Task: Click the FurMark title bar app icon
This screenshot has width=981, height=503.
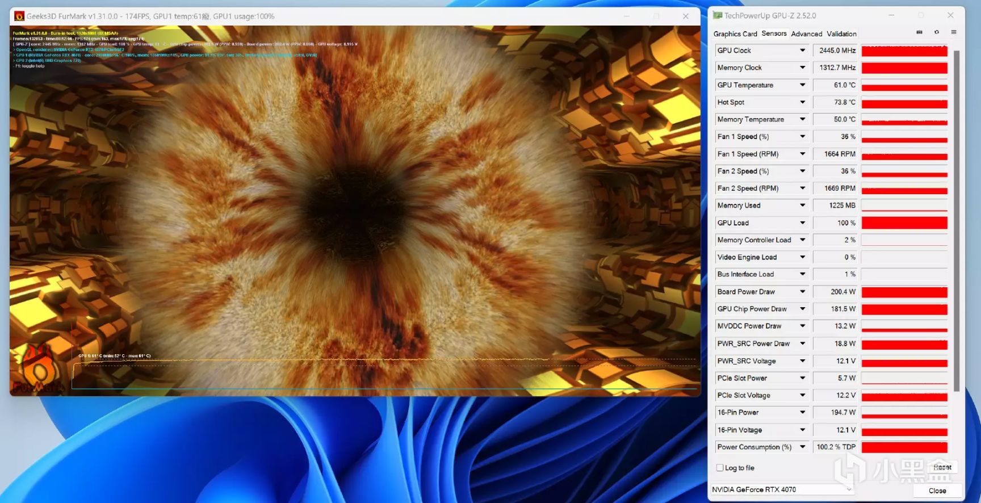Action: click(19, 16)
